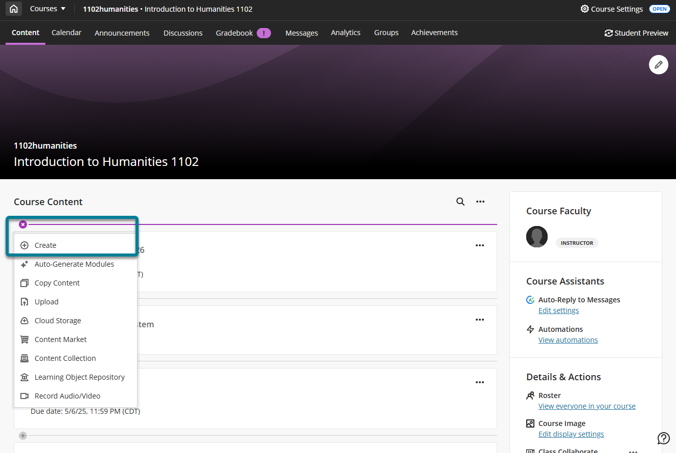Click the plus icon to add content

coord(22,436)
